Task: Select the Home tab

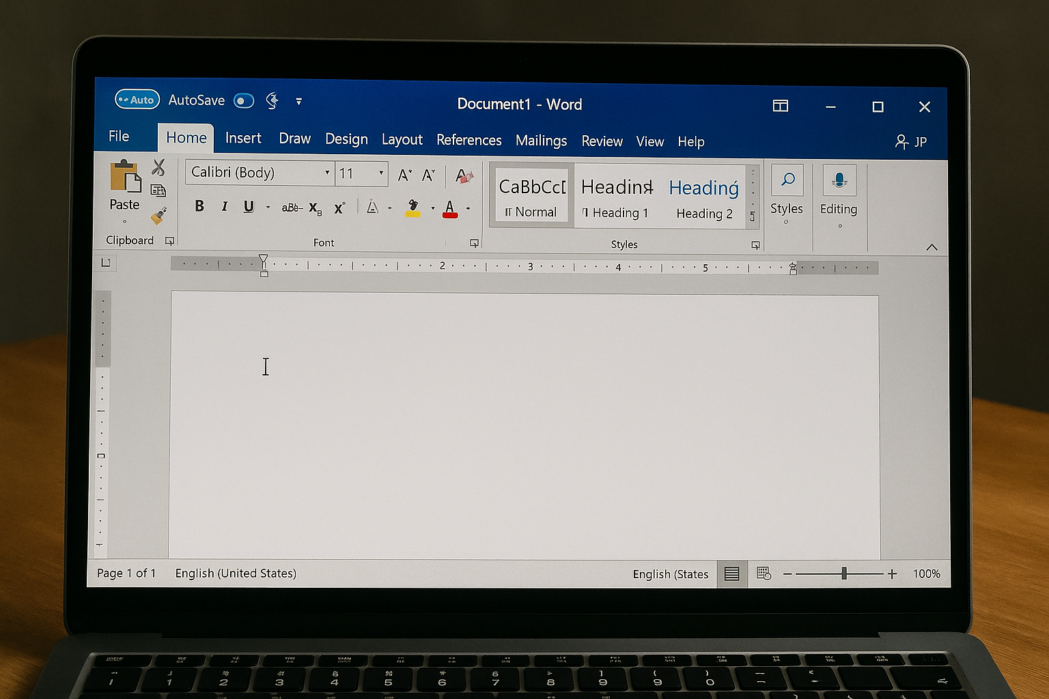Action: (x=186, y=138)
